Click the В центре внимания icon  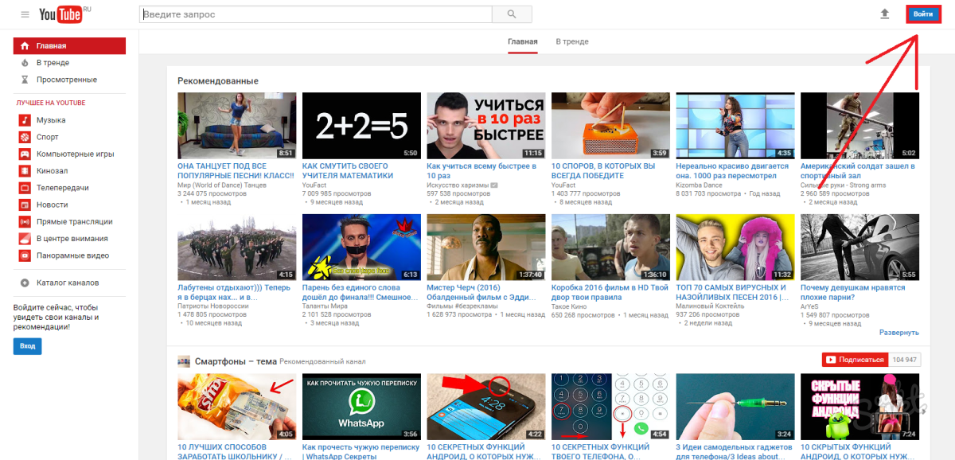point(25,239)
